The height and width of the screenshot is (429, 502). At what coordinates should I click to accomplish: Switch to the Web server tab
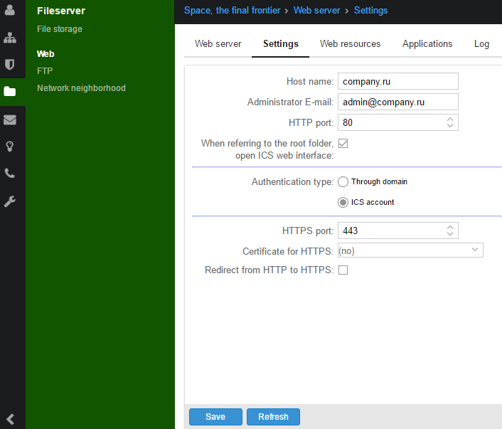pos(218,44)
